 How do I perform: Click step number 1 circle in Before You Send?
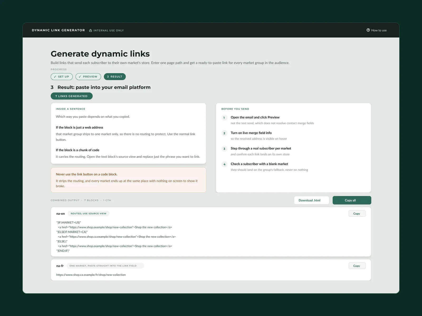(x=224, y=118)
